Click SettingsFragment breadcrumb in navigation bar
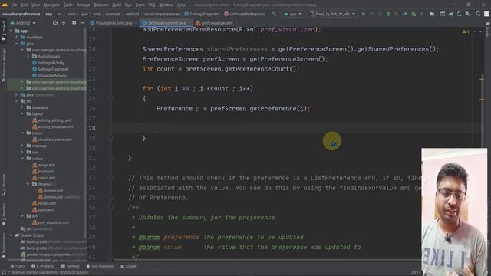The width and height of the screenshot is (491, 276). pos(202,14)
